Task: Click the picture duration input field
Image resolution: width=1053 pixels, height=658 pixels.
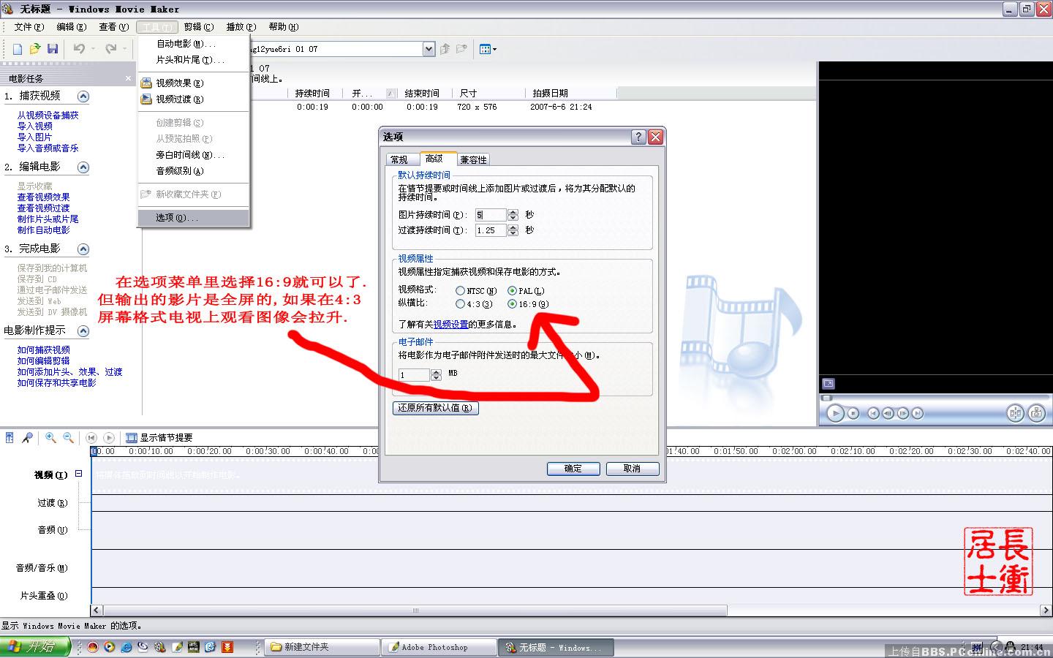Action: pyautogui.click(x=491, y=215)
